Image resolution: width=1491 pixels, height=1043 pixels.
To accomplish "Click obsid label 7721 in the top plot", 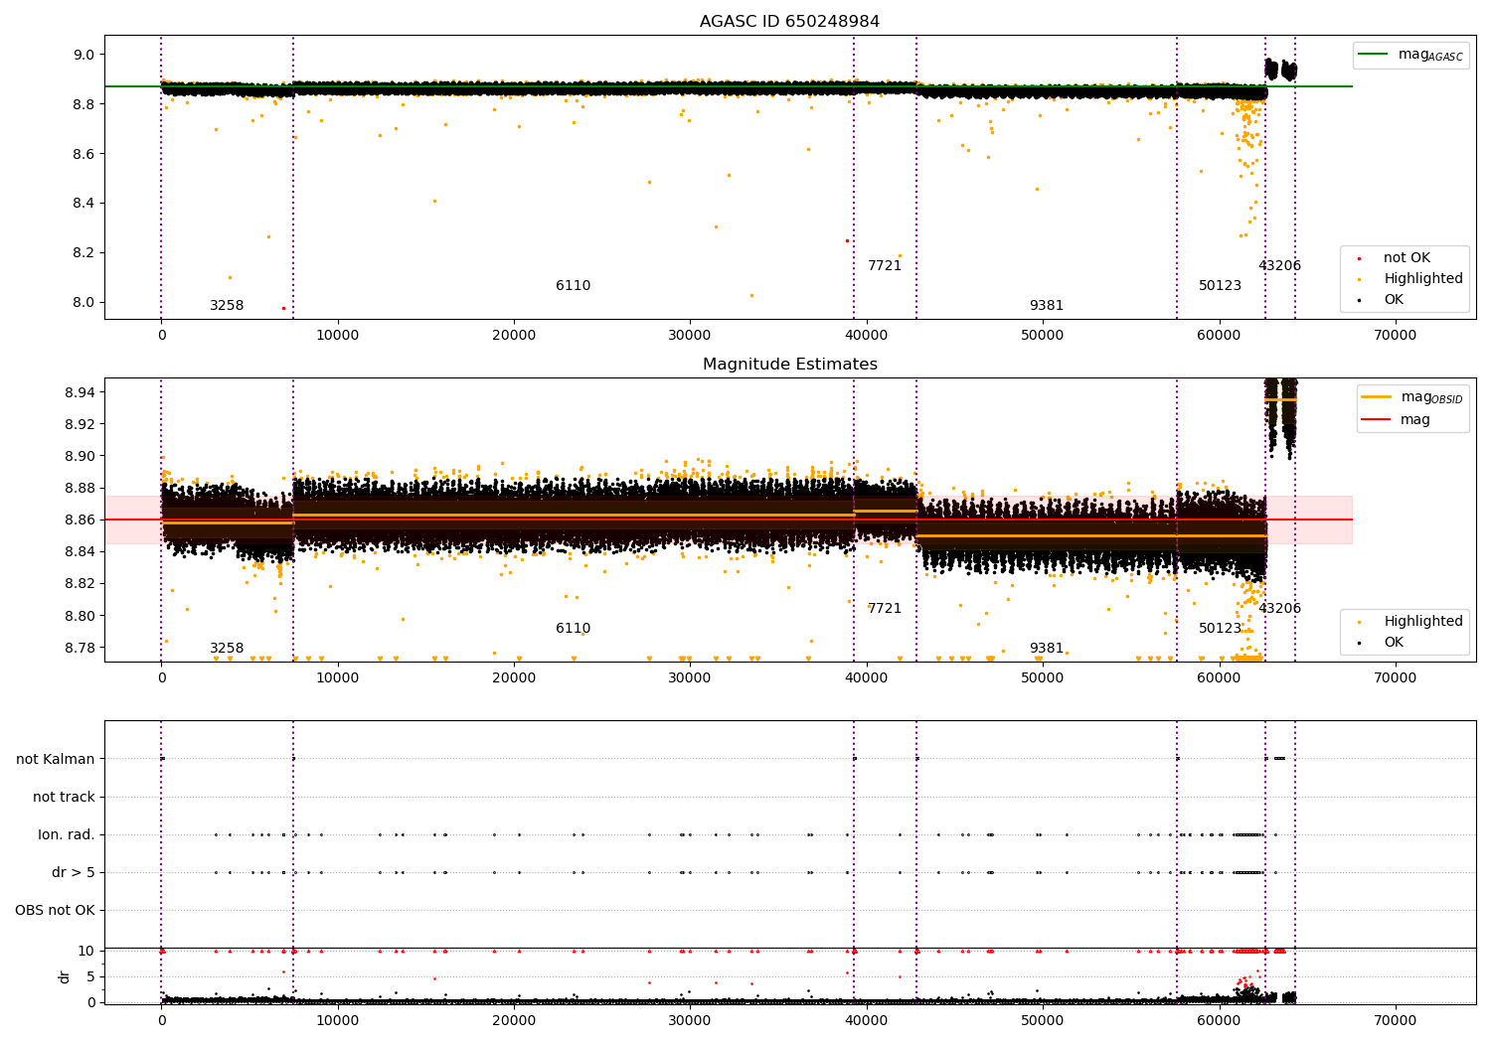I will pyautogui.click(x=885, y=266).
